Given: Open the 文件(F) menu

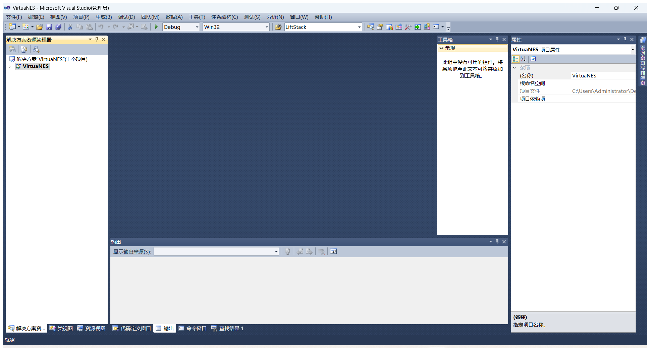Looking at the screenshot, I should coord(14,17).
